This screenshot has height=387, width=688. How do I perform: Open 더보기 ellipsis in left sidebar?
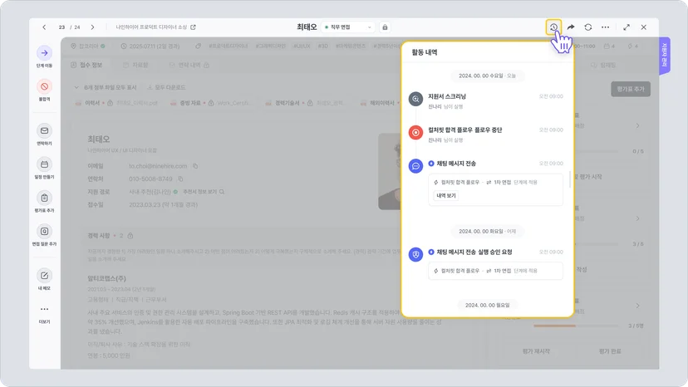pos(44,309)
